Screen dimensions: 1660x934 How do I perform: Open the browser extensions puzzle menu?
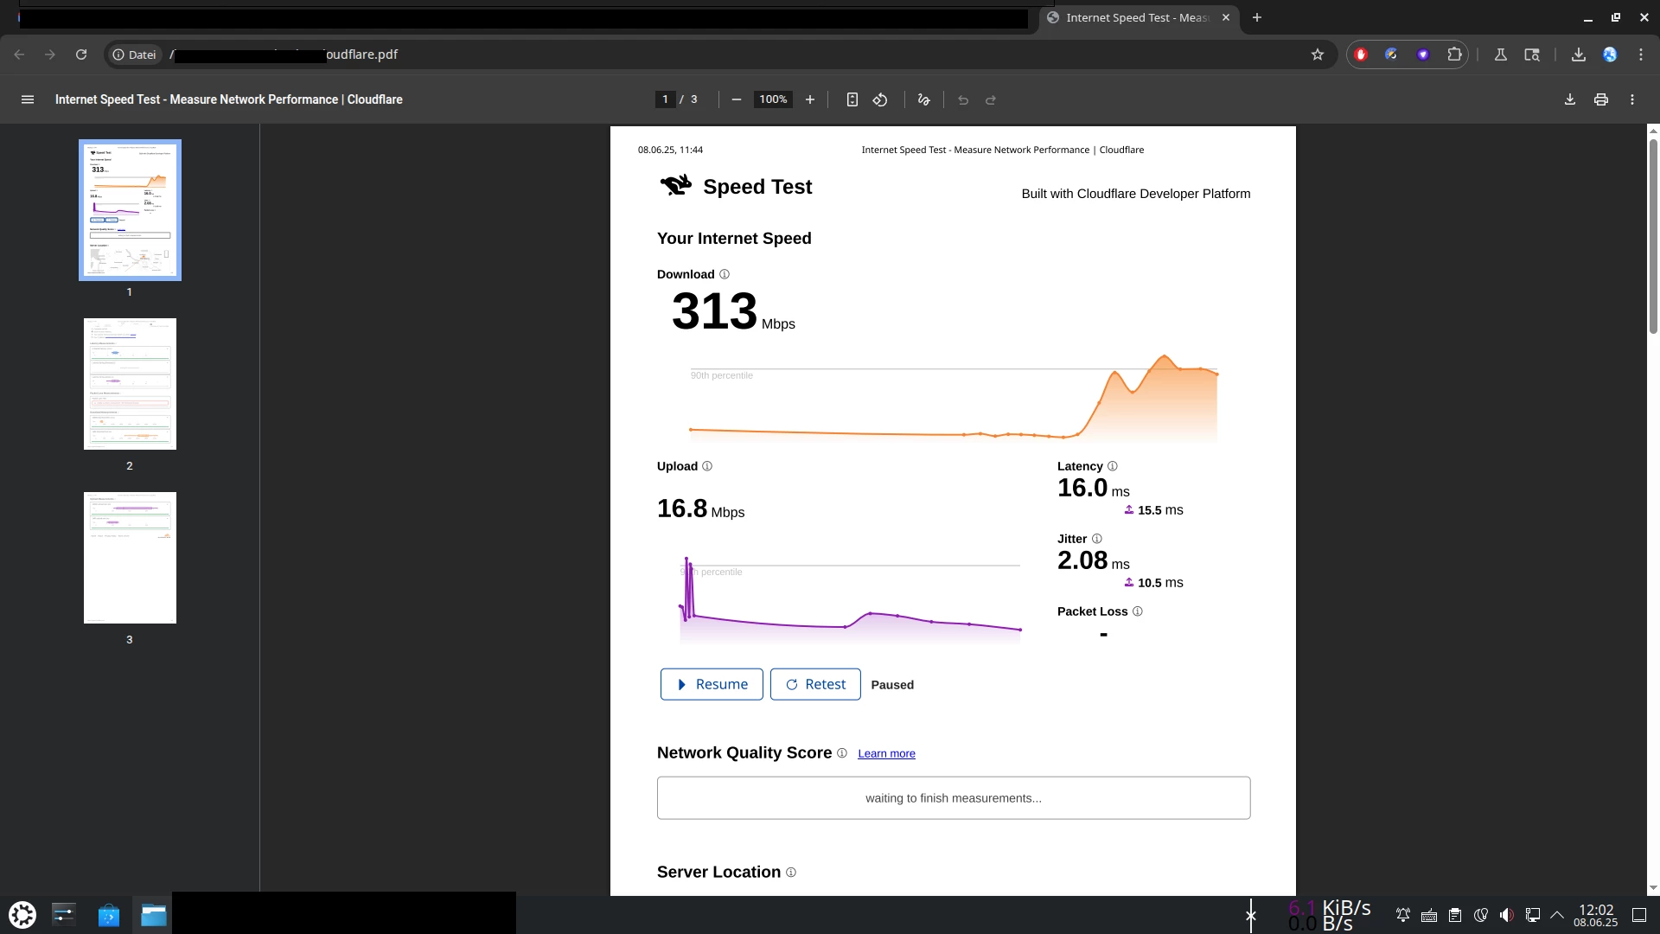click(1454, 54)
